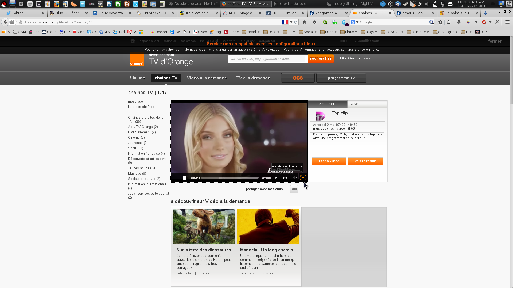Viewport: 513px width, 288px height.
Task: Switch to previous channel with P- button
Action: (x=277, y=178)
